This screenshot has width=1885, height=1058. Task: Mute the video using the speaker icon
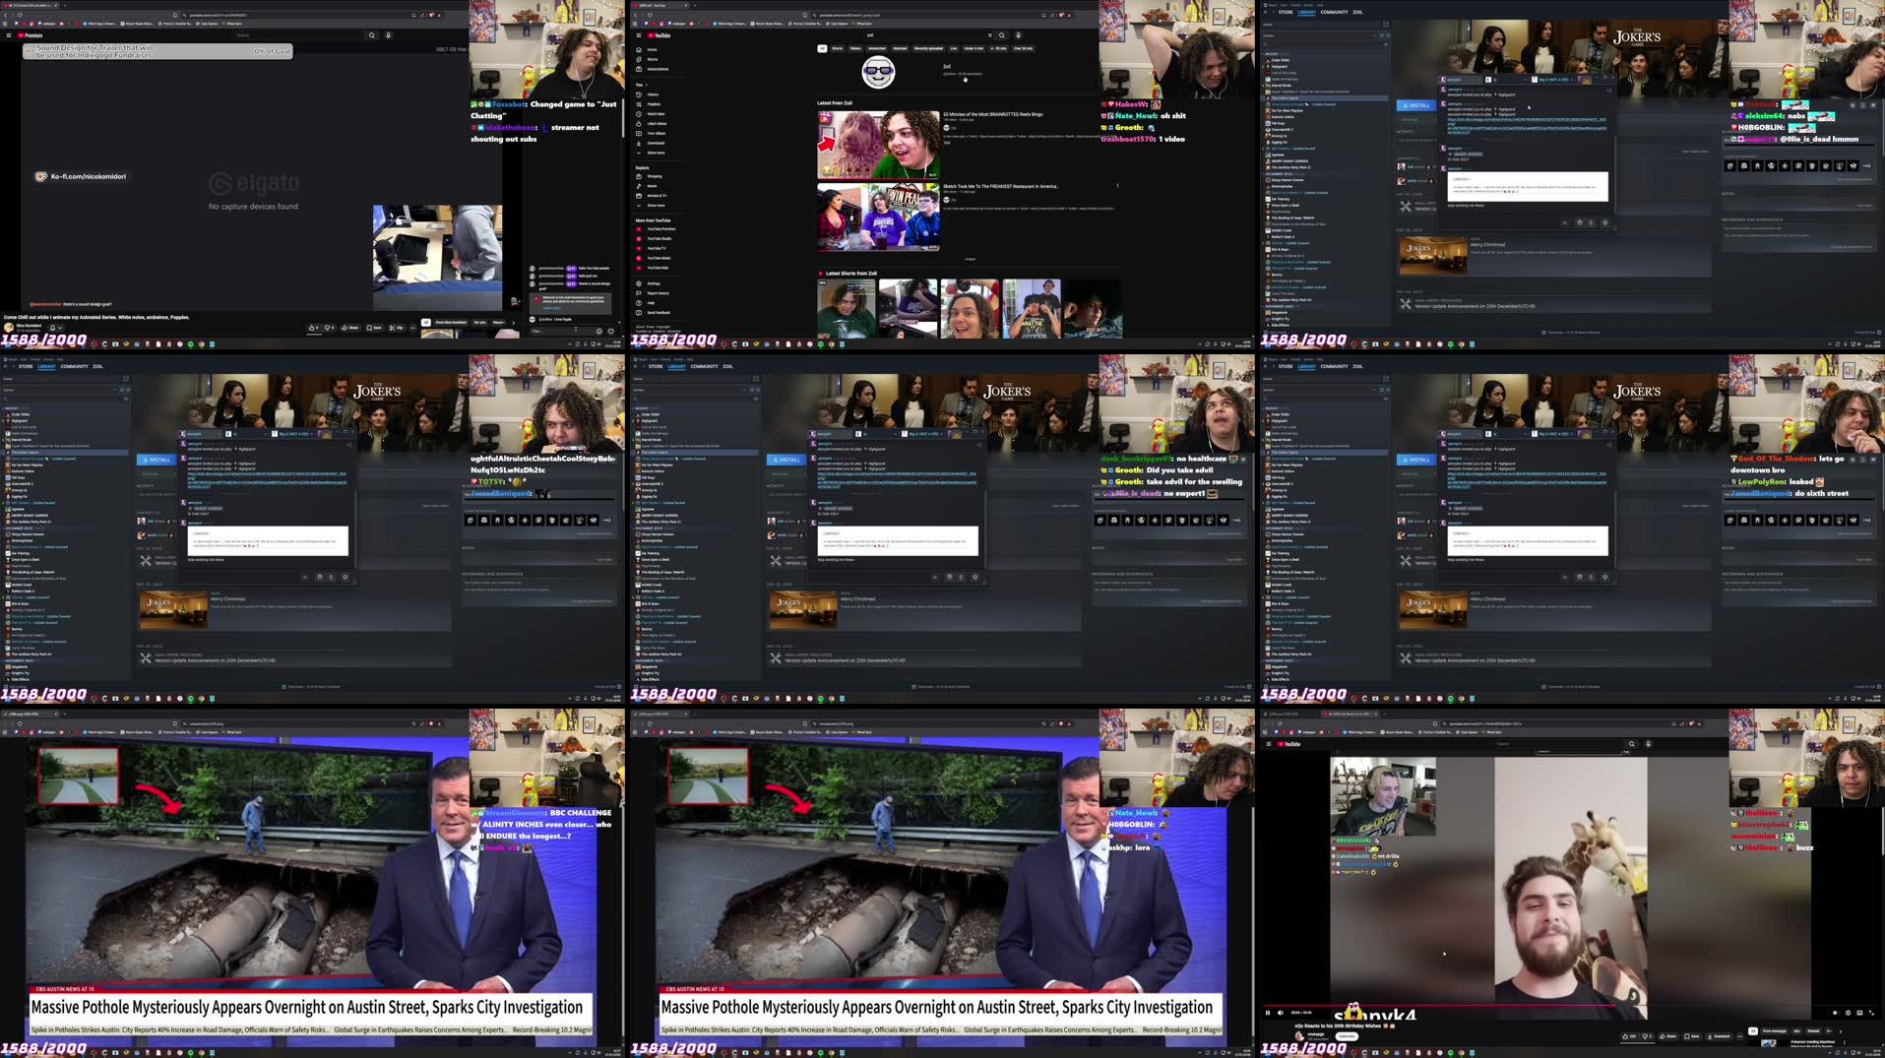(x=1281, y=1012)
